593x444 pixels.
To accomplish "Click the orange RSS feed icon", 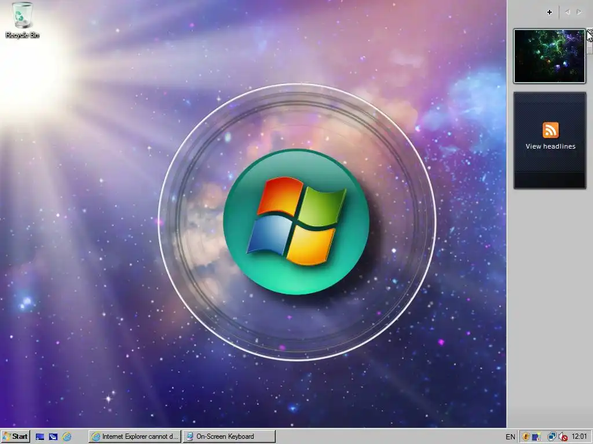I will coord(550,130).
